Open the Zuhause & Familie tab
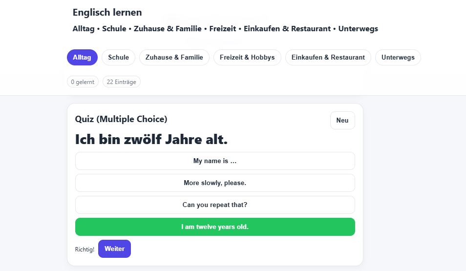Screen dimensions: 466x271 click(x=174, y=57)
